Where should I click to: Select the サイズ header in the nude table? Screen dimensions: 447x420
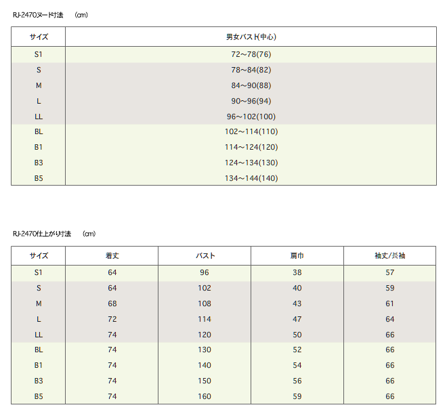pos(39,37)
